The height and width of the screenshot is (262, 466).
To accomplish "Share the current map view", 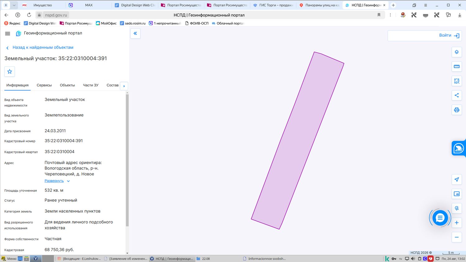I will point(457,95).
